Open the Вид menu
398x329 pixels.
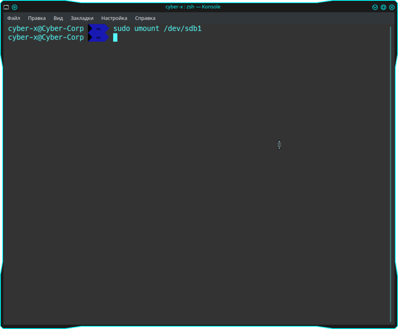point(58,18)
